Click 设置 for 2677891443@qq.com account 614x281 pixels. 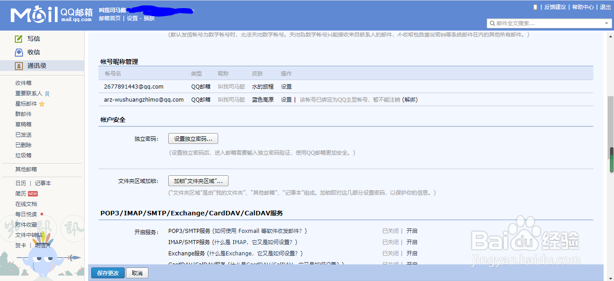point(286,87)
